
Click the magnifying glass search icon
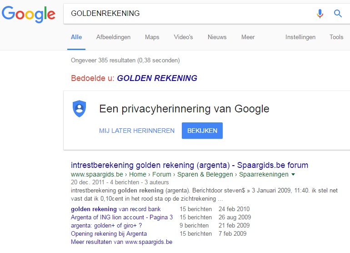click(338, 14)
